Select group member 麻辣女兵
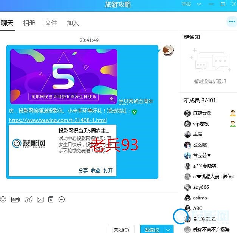Screen dimensions: 237x233 [202, 113]
